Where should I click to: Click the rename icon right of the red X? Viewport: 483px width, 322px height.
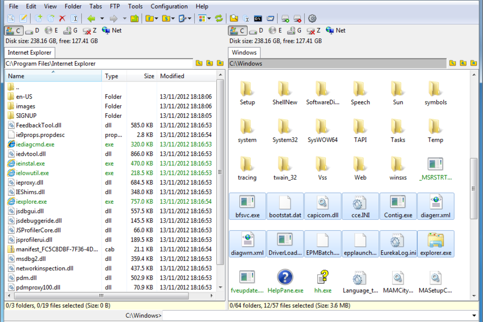coord(74,18)
